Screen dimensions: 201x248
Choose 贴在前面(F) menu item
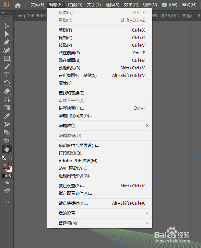(99, 53)
